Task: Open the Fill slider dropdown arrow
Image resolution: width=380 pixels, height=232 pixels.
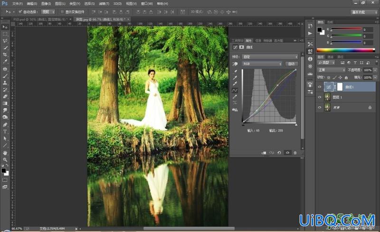Action: pyautogui.click(x=375, y=77)
